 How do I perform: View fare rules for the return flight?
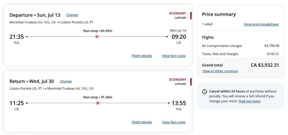pos(174,122)
